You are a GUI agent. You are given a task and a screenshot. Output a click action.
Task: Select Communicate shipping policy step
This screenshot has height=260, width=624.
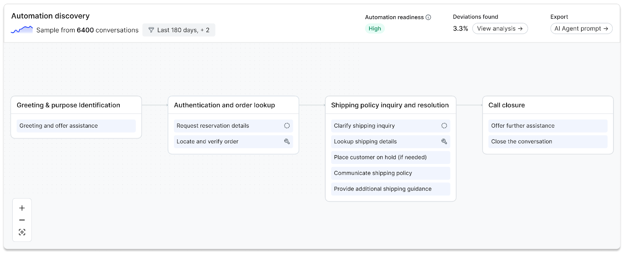[390, 173]
